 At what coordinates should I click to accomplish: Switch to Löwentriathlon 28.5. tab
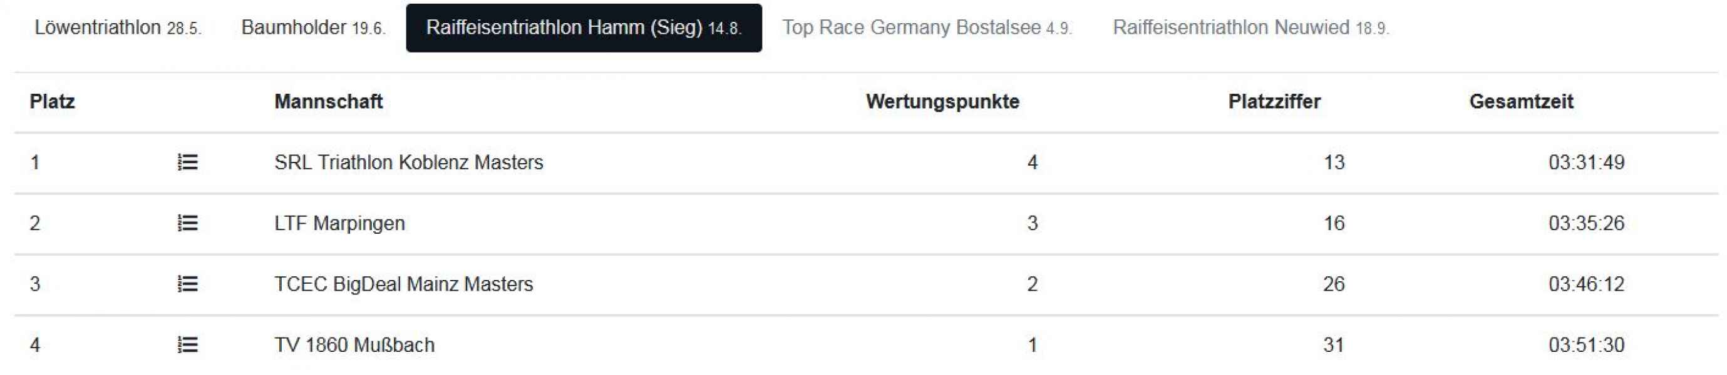[x=118, y=28]
